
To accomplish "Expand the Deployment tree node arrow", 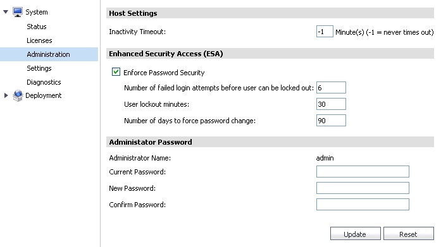I will (x=6, y=95).
